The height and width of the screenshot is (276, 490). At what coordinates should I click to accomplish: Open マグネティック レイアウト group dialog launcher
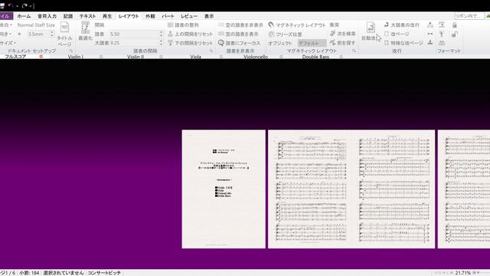pyautogui.click(x=354, y=51)
